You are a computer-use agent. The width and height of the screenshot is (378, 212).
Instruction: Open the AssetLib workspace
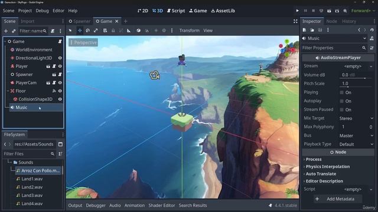223,11
